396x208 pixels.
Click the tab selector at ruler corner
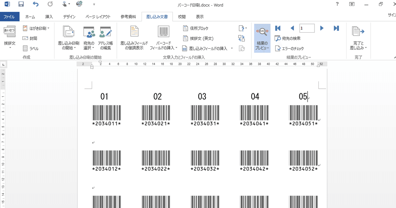coord(3,65)
